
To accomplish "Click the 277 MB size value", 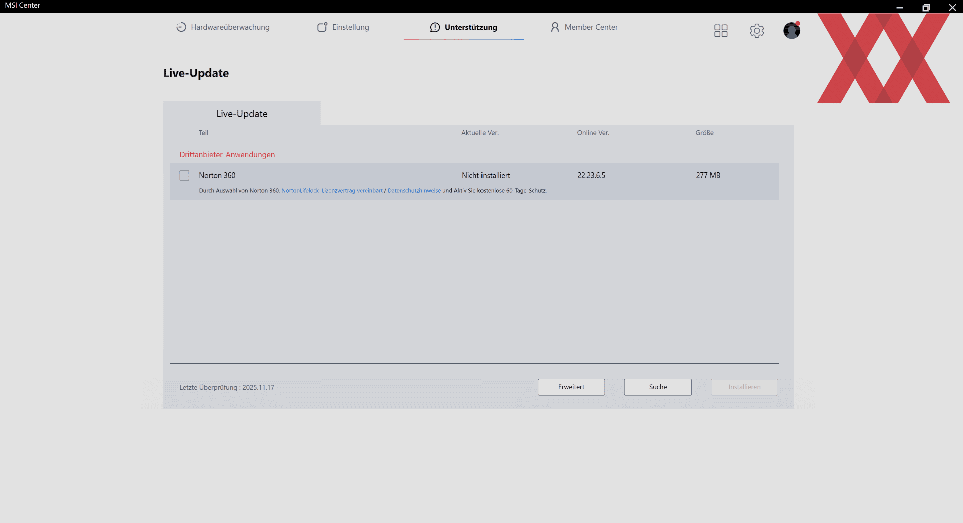I will pos(708,176).
